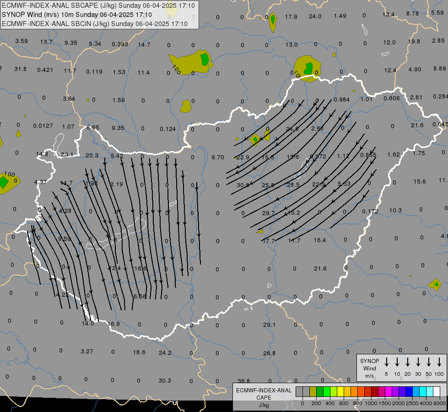Click the 9.70 value on the map
The image size is (448, 412).
217,157
